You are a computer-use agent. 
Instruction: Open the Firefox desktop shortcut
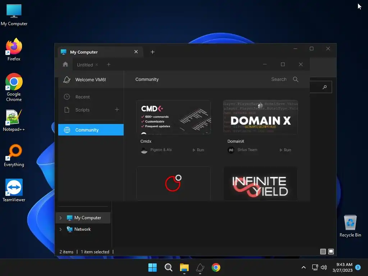[14, 50]
